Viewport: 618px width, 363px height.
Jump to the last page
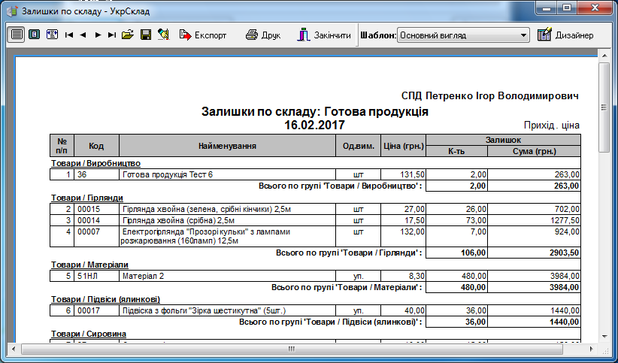(112, 35)
